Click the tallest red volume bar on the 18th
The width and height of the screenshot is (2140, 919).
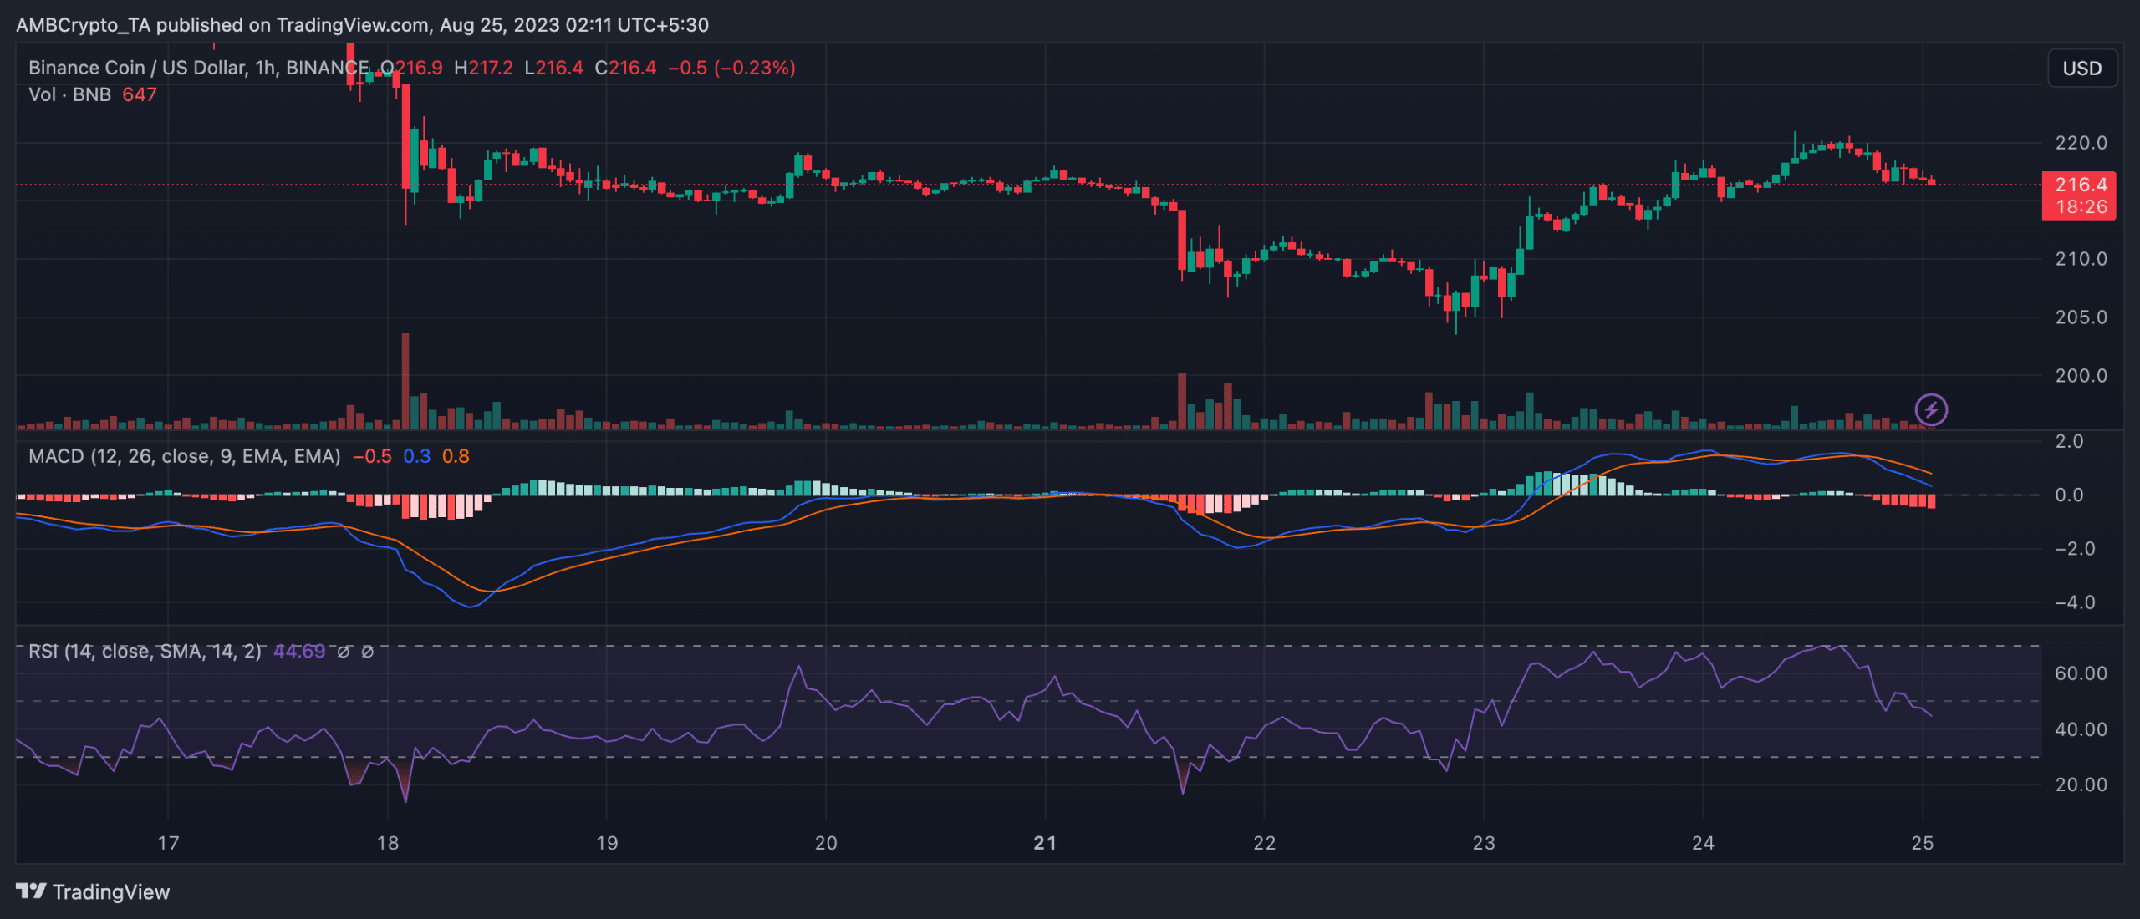tap(405, 381)
